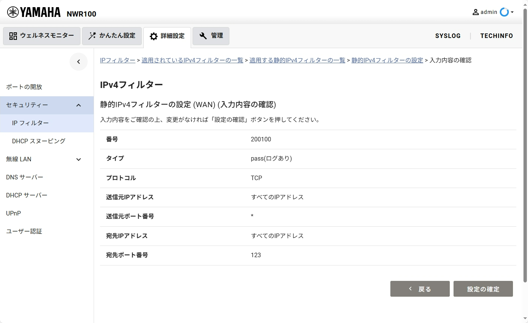The image size is (528, 323).
Task: Click the admin user account icon
Action: pyautogui.click(x=476, y=12)
